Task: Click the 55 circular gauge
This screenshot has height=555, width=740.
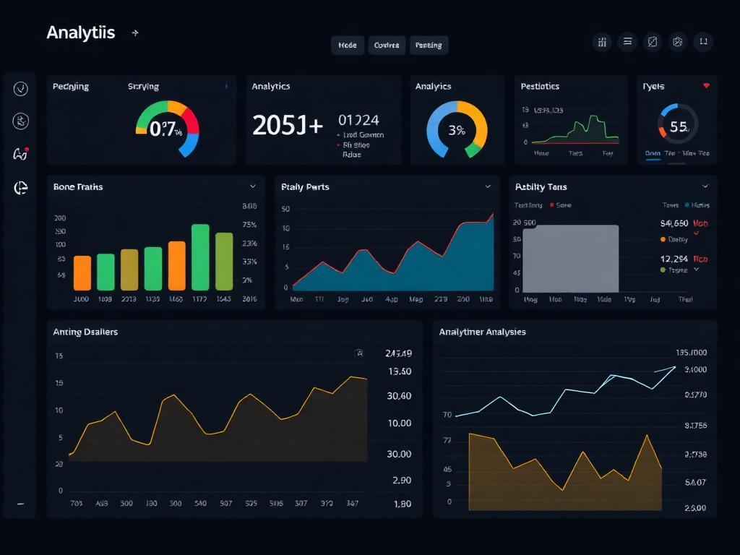Action: [x=678, y=125]
